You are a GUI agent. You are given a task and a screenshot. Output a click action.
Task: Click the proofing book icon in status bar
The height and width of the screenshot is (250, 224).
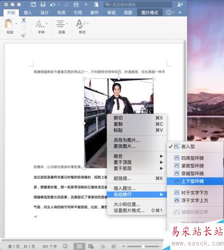click(x=65, y=246)
